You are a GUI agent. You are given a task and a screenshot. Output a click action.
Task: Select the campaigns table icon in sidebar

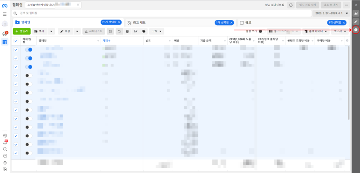5,42
